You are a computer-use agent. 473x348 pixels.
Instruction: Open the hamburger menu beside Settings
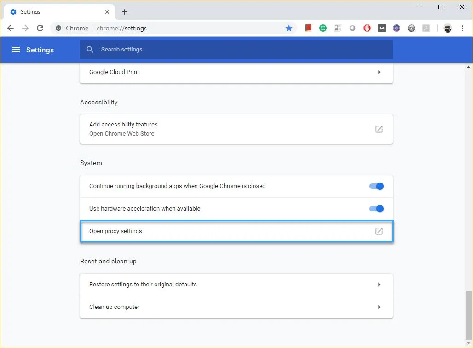[16, 50]
